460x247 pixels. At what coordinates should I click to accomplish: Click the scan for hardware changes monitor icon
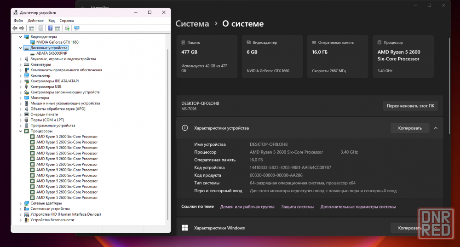click(77, 28)
